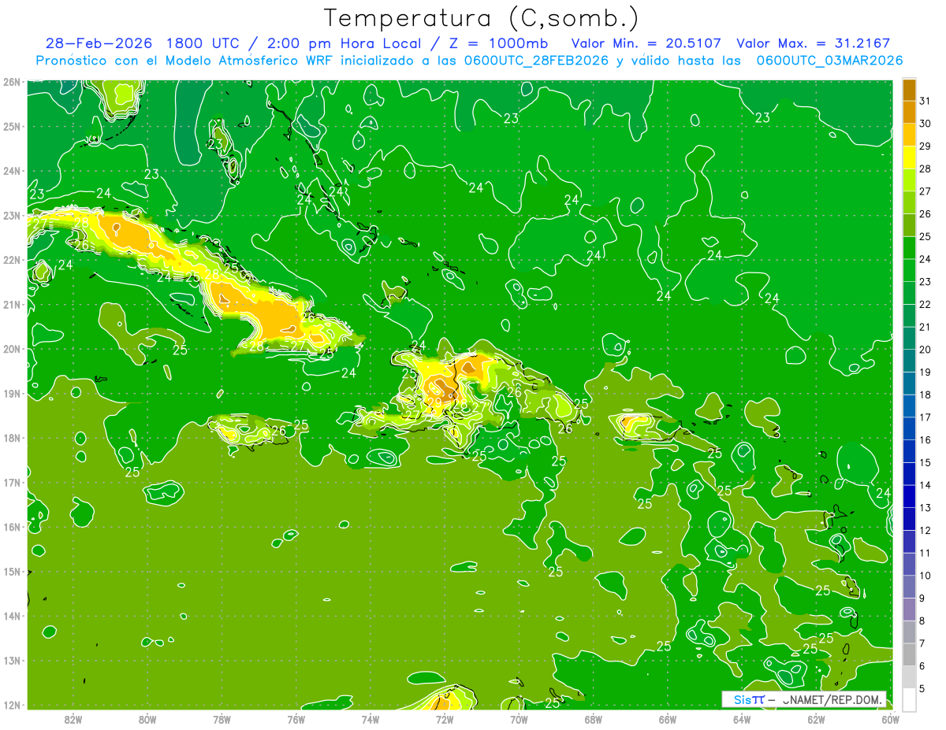Click the latitude axis label "13N"
946x730 pixels.
click(x=12, y=661)
